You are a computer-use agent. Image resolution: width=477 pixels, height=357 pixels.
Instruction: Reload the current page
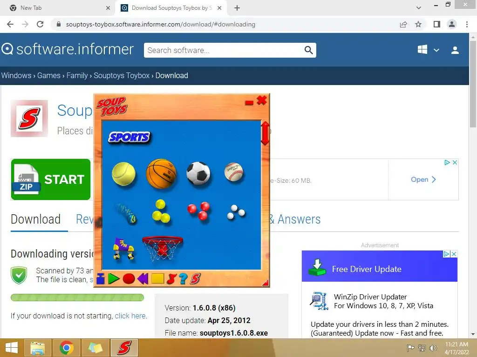click(40, 24)
